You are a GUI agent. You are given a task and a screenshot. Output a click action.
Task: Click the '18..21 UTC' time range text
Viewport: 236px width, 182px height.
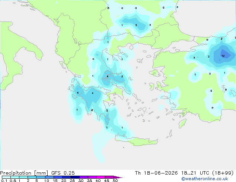coord(195,173)
